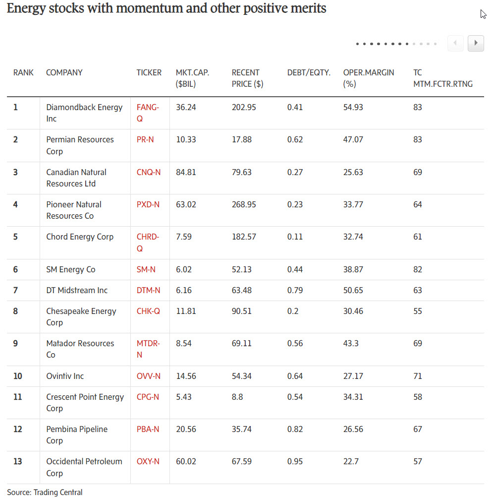Click the MKT.CAP. ($BIL) column header
Viewport: 494px width, 498px height.
tap(192, 78)
